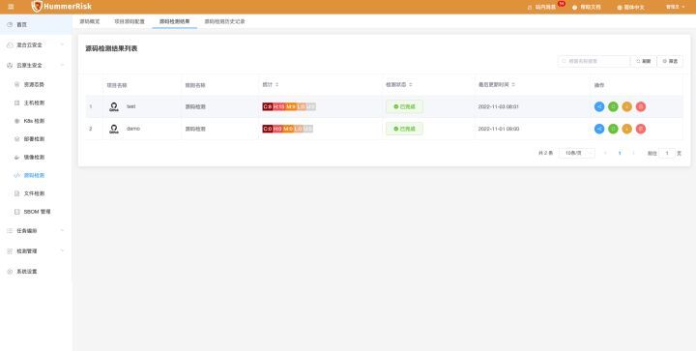Sort by the 统计 column header

point(271,84)
